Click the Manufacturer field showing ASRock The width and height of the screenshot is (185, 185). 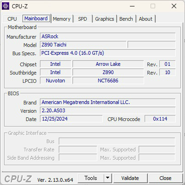click(x=108, y=36)
